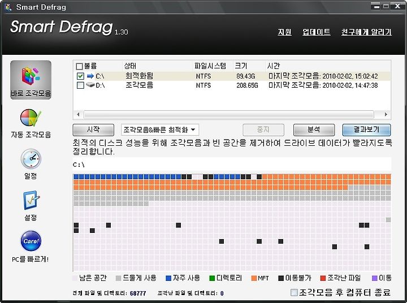Click the 시작 button
Image resolution: width=407 pixels, height=303 pixels.
tap(93, 129)
